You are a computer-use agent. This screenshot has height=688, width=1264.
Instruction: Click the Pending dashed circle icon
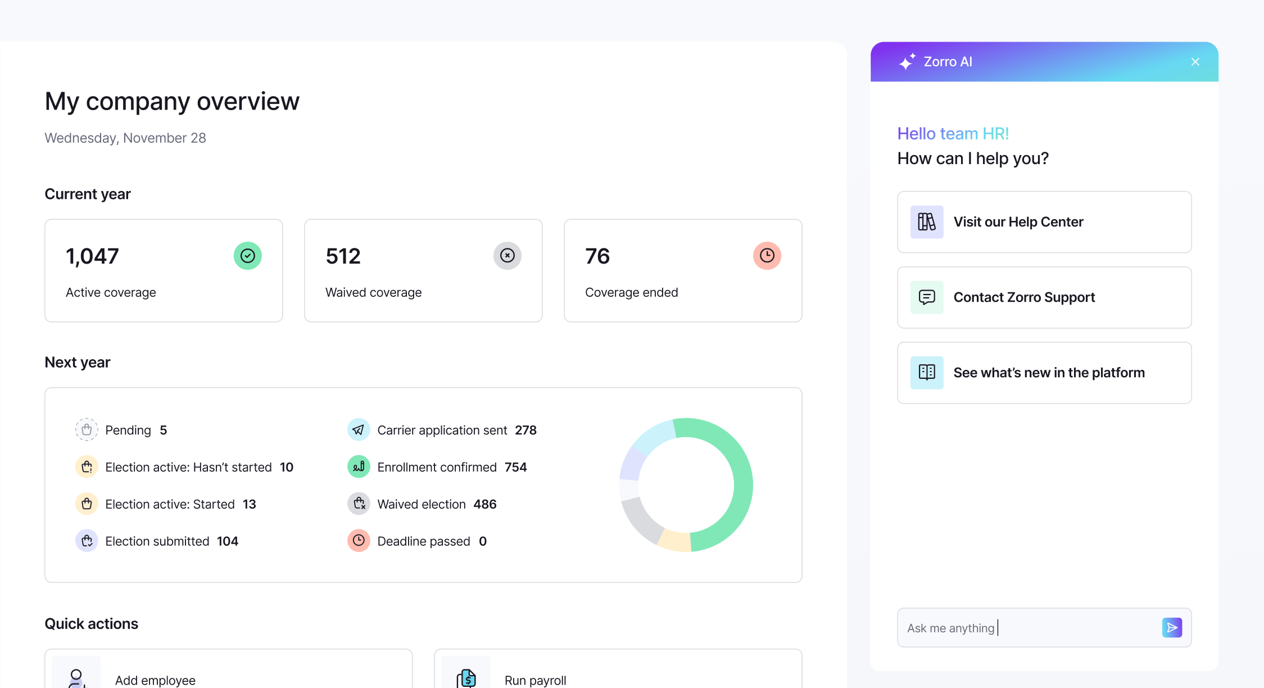click(x=87, y=429)
